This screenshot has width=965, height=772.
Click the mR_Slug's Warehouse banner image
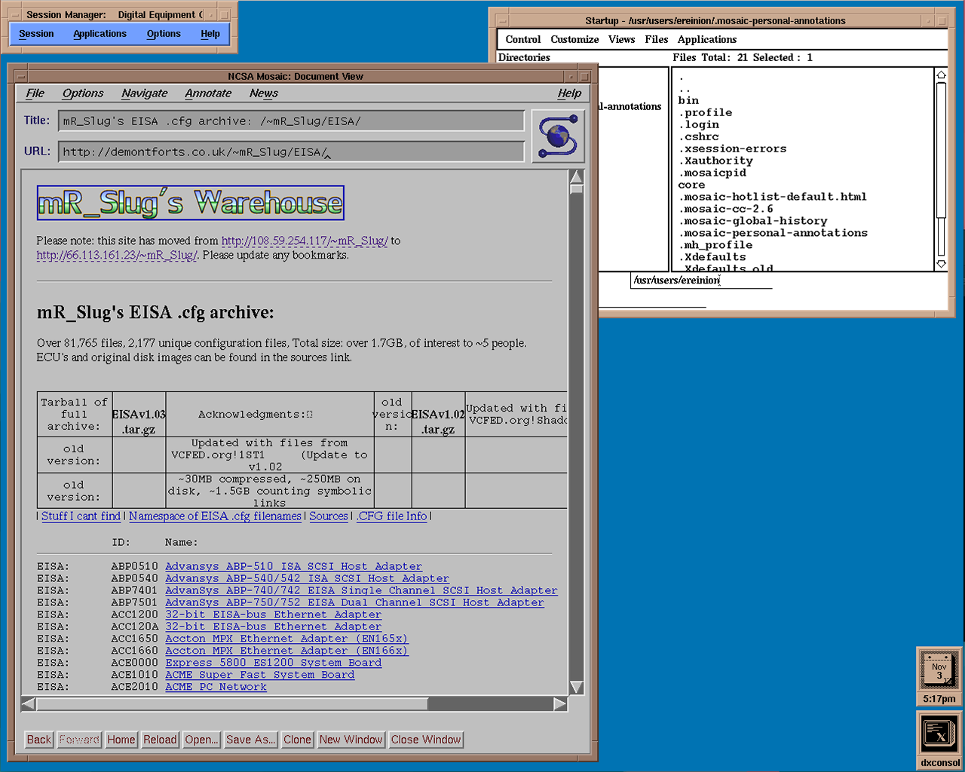point(191,203)
